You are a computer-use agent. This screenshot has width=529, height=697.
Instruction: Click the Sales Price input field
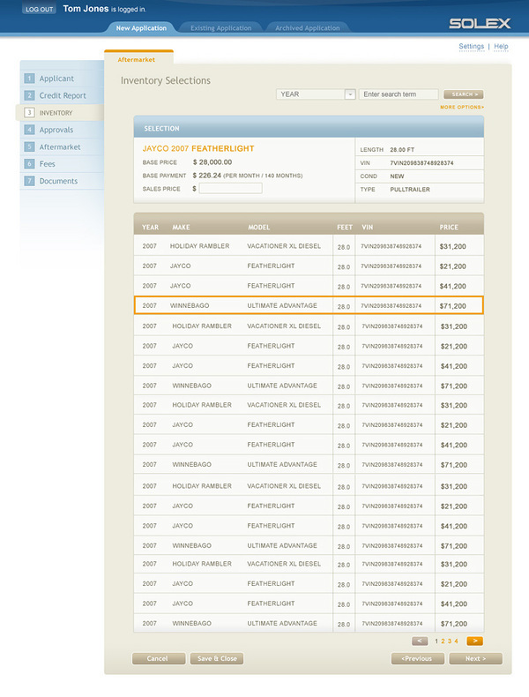tap(230, 189)
